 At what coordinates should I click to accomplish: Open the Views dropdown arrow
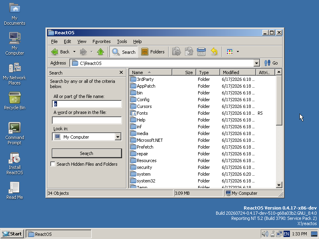coord(238,52)
